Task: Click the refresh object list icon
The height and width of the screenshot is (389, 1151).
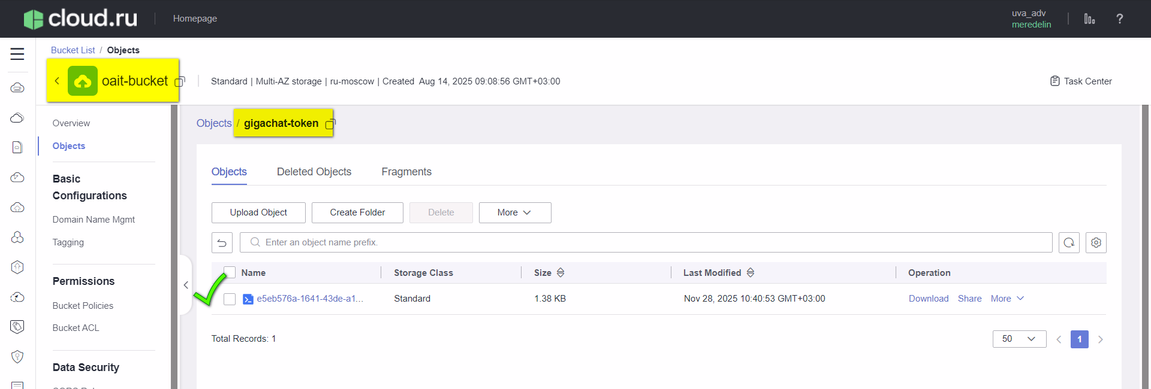Action: (x=1069, y=242)
